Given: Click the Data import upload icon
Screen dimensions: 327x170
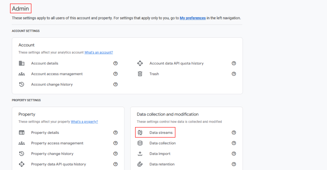Looking at the screenshot, I should 140,154.
